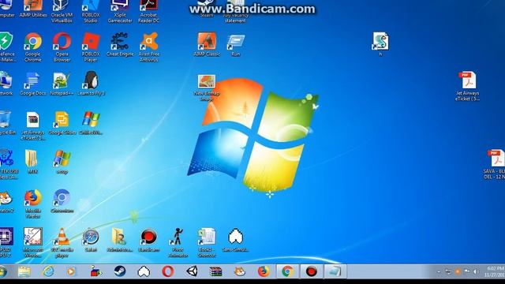Open the Pivot Animator shortcut
The image size is (505, 284).
point(178,243)
